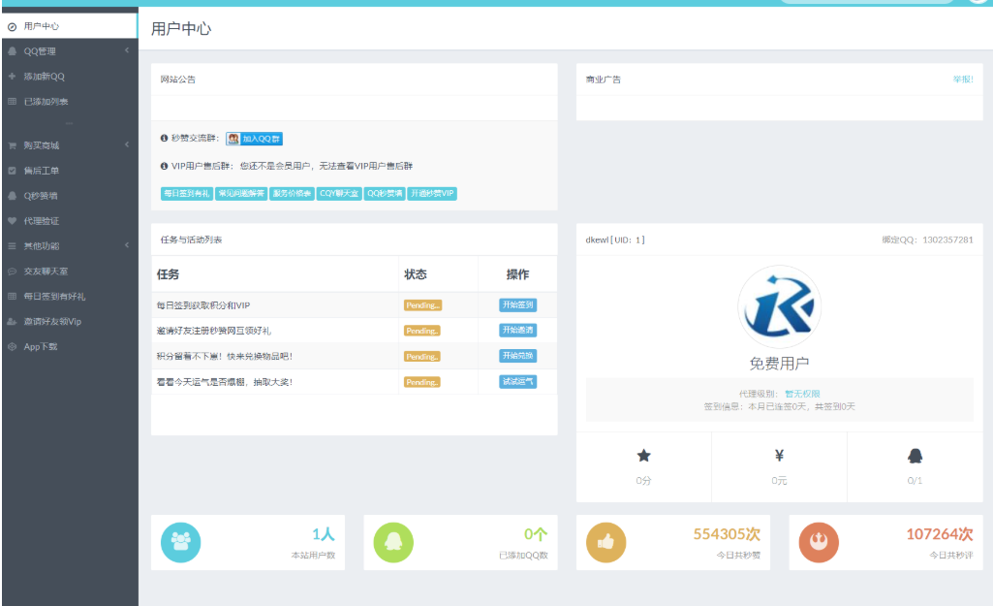Click the orange rebel comments circle icon

819,542
